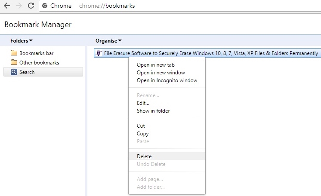
Task: Choose Delete from the context menu
Action: [144, 156]
